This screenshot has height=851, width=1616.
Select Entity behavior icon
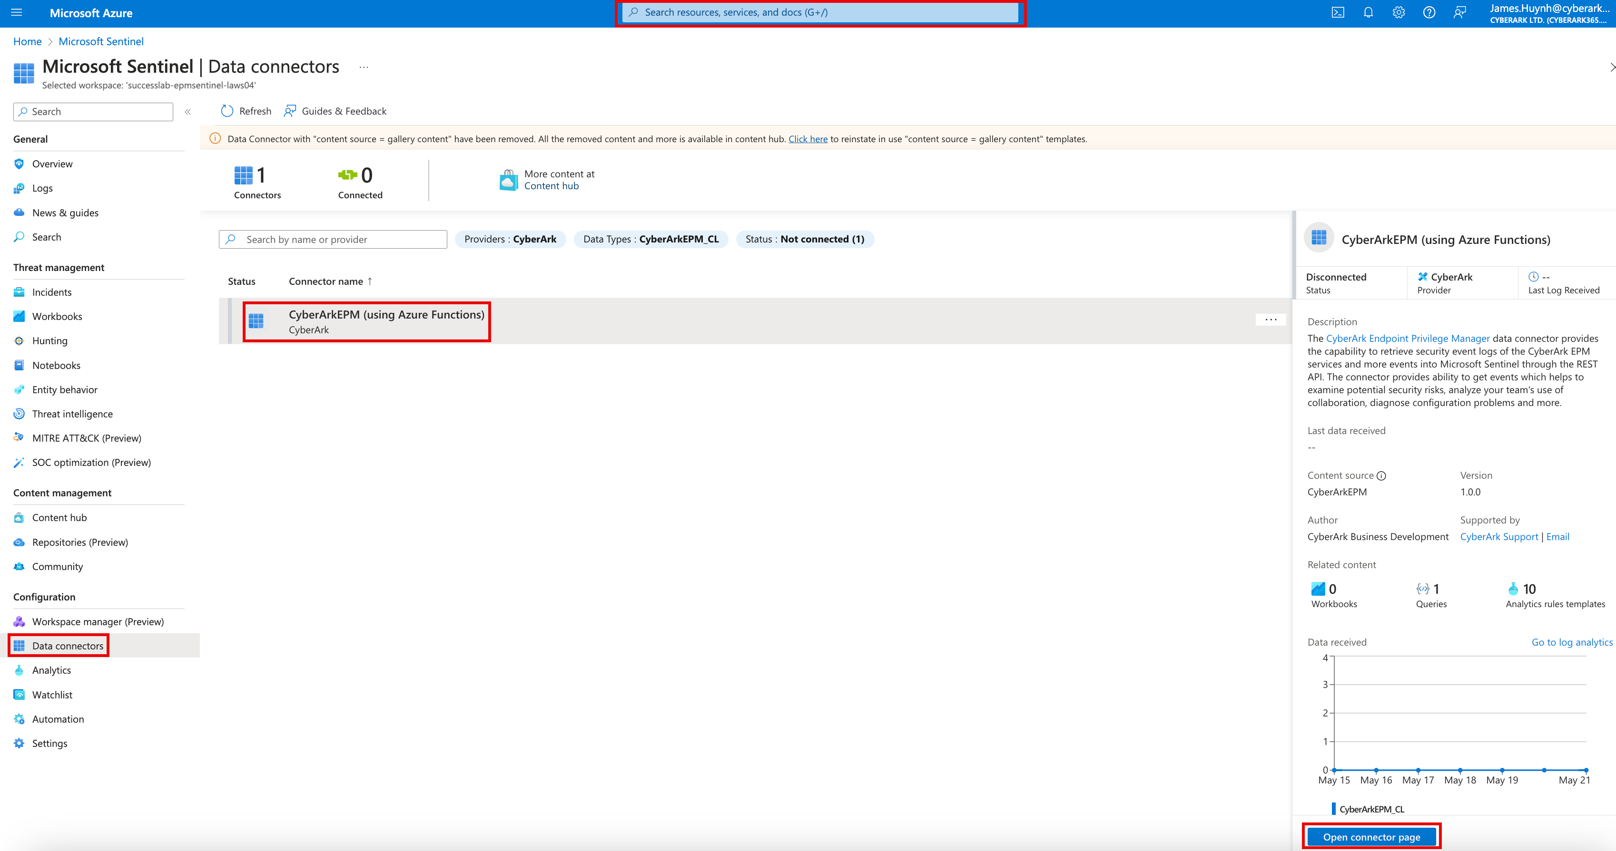click(19, 389)
